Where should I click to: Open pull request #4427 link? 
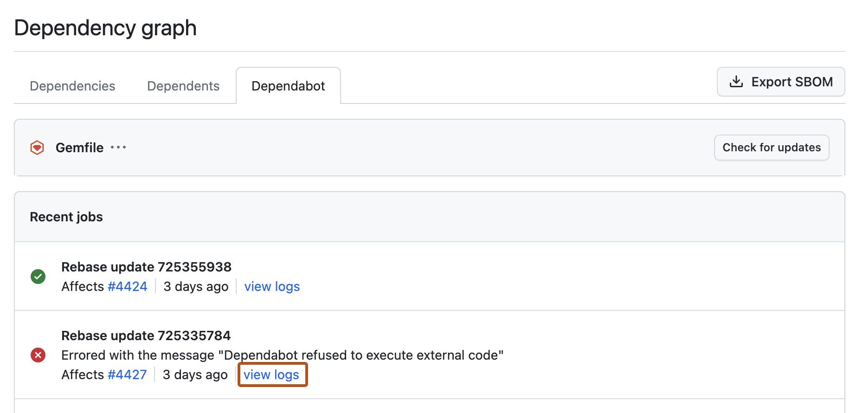click(x=127, y=374)
